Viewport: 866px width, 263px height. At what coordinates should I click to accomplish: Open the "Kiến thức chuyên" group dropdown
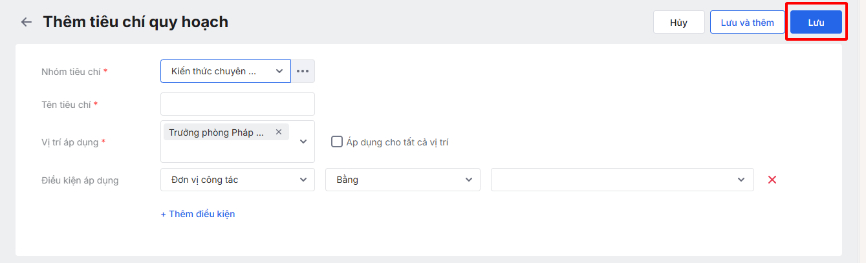click(x=225, y=71)
